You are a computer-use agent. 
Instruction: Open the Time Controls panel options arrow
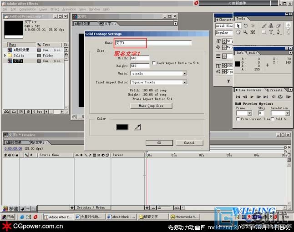tap(290, 90)
